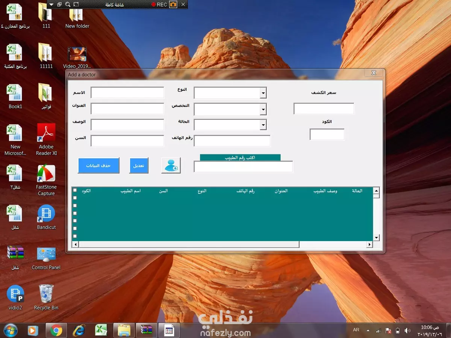Click into the سعر الكشف price field
Image resolution: width=451 pixels, height=338 pixels.
[324, 109]
